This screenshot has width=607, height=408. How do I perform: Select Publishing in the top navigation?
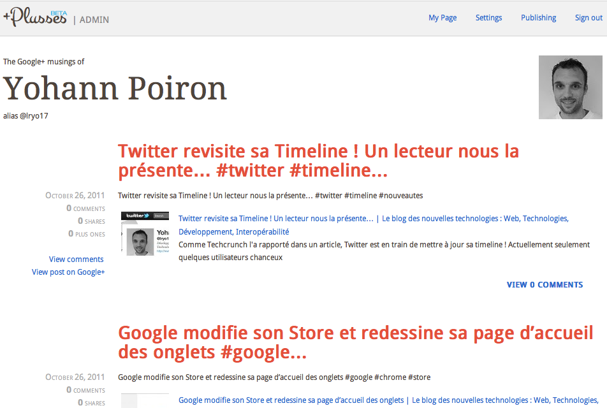point(538,18)
